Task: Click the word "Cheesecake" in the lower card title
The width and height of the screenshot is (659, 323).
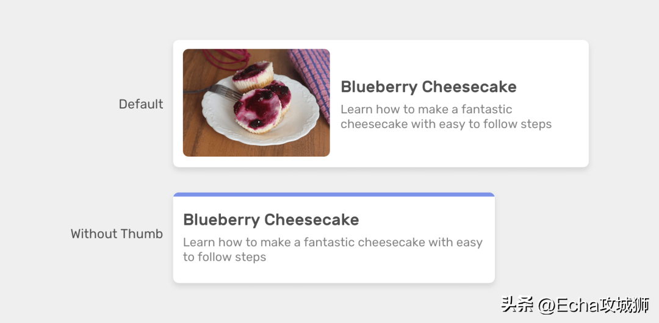Action: click(311, 220)
